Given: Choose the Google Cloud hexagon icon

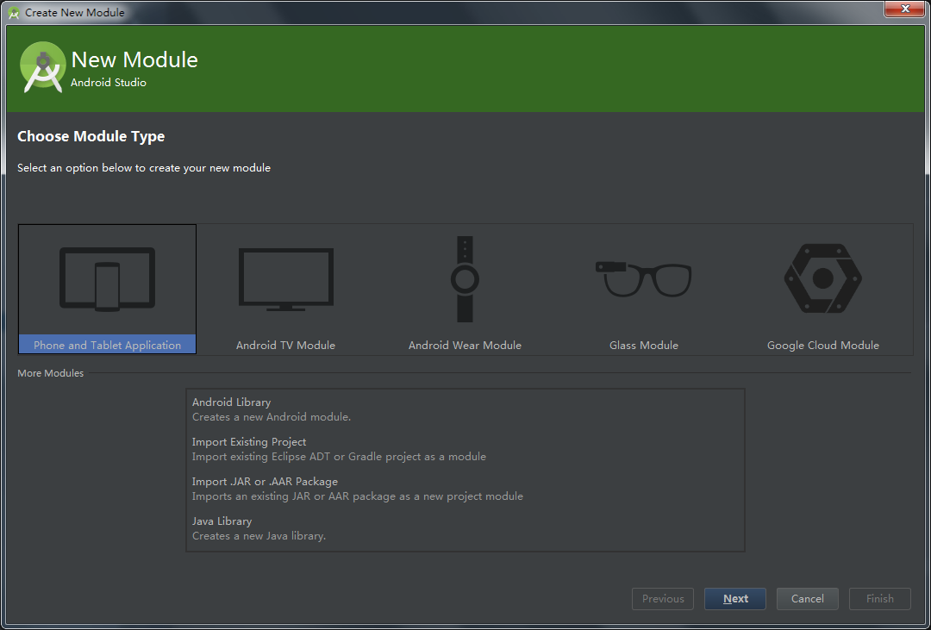Looking at the screenshot, I should (x=822, y=278).
